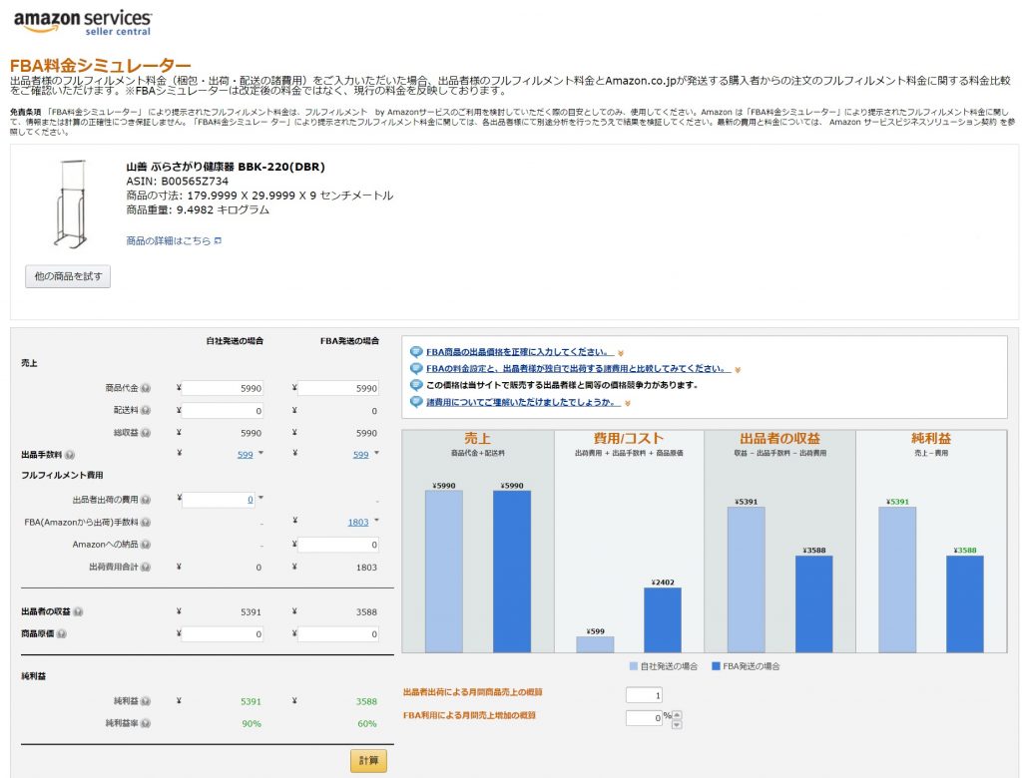Focus the 商品原価 field for 自社発送

pyautogui.click(x=223, y=634)
